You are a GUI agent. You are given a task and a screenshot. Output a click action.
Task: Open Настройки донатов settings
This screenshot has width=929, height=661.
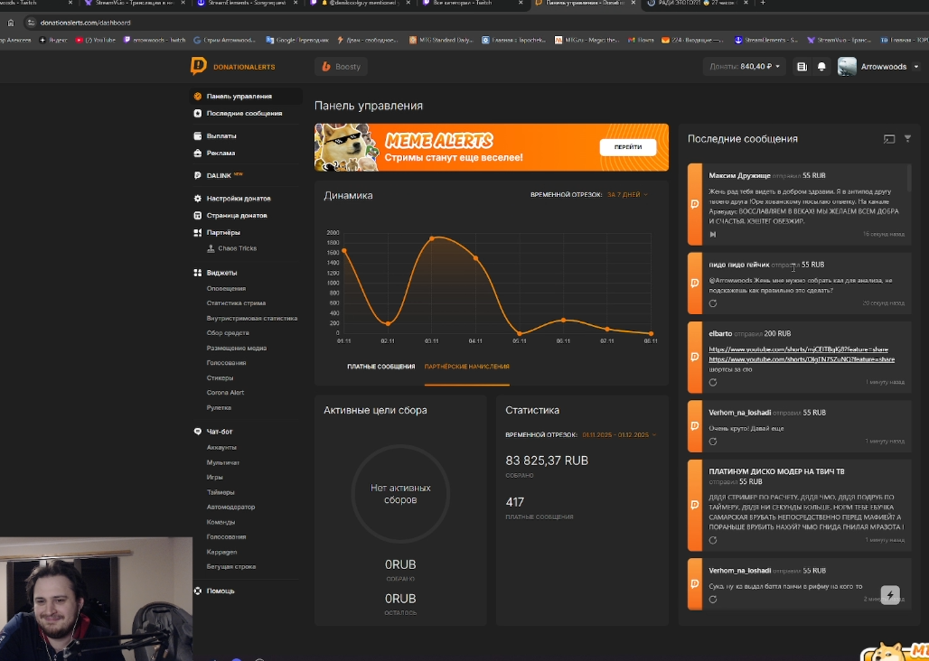point(239,199)
